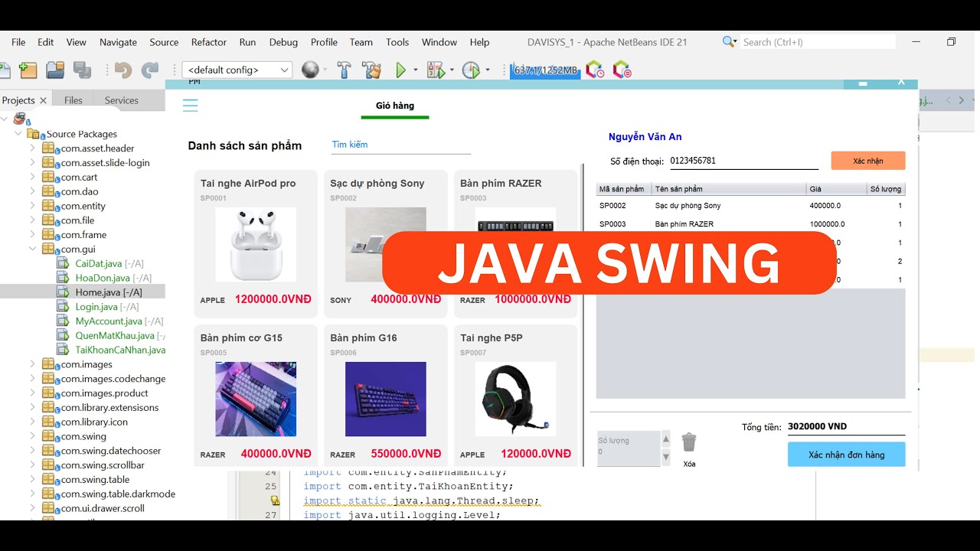The width and height of the screenshot is (980, 551).
Task: Increase quantity with stepper up arrow
Action: point(665,440)
